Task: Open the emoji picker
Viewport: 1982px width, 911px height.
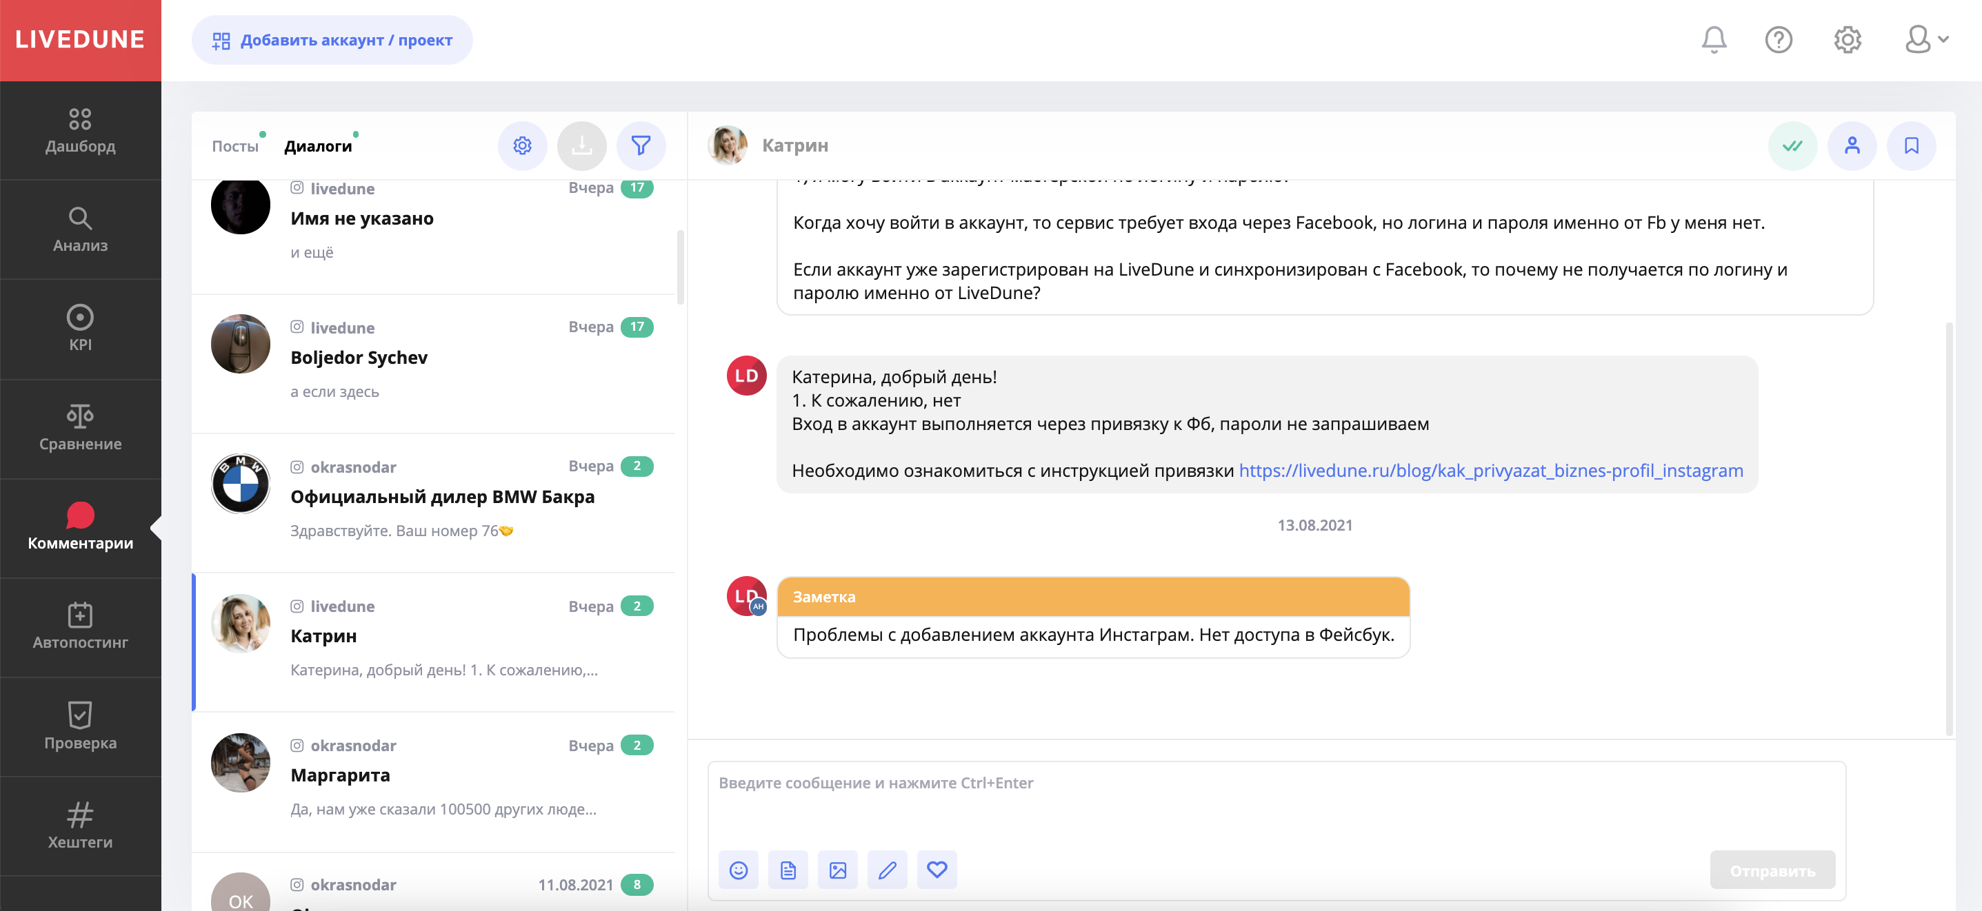Action: pos(738,870)
